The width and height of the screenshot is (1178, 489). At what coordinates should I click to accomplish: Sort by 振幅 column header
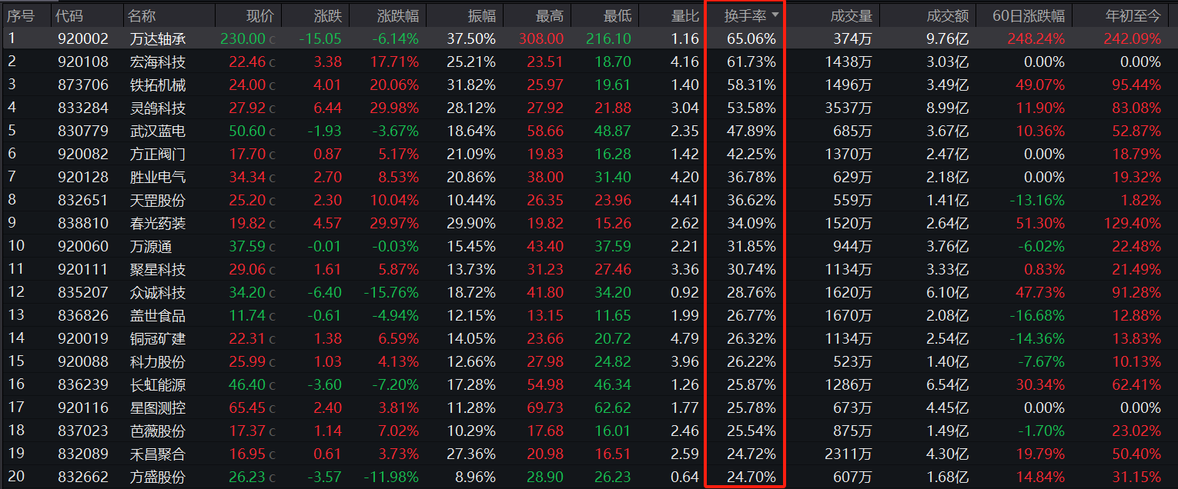pos(482,15)
